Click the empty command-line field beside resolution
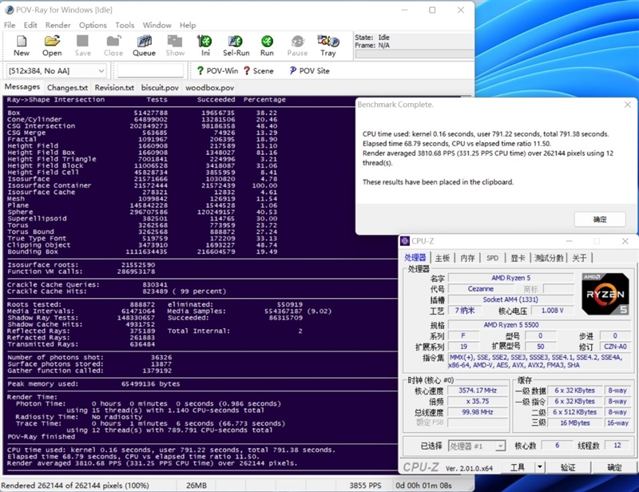 [x=150, y=71]
